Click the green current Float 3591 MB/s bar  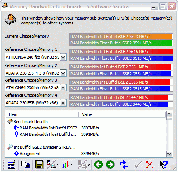(x=121, y=43)
